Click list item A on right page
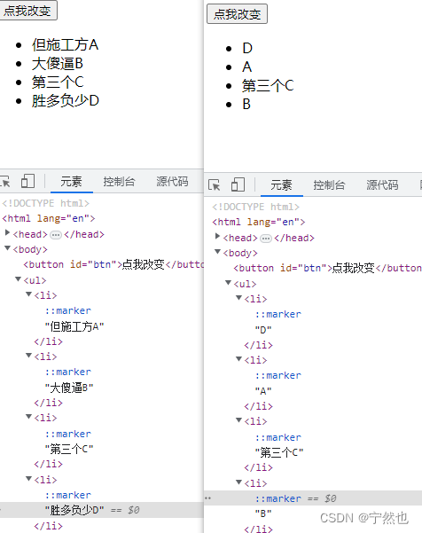The height and width of the screenshot is (533, 422). coord(247,67)
